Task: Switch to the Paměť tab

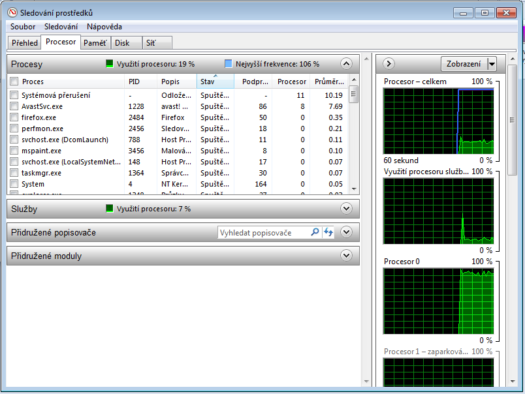Action: tap(95, 43)
